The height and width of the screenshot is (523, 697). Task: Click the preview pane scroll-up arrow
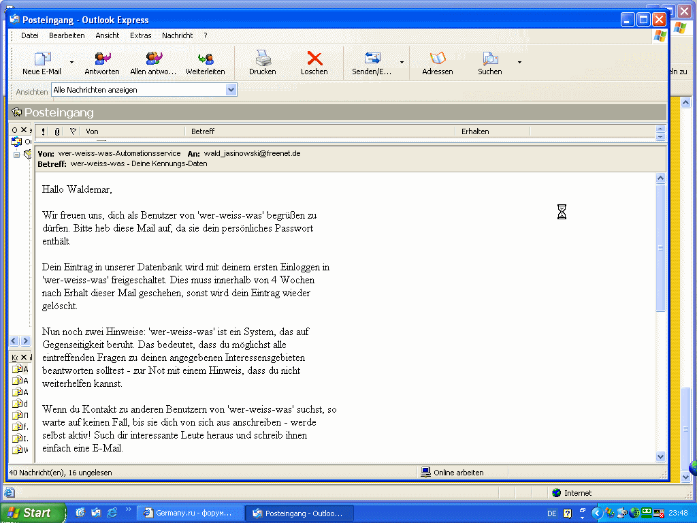660,178
